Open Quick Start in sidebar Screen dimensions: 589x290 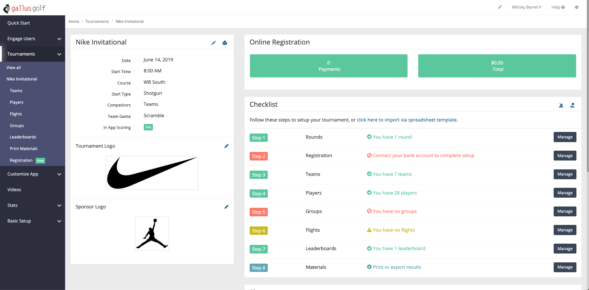tap(33, 23)
